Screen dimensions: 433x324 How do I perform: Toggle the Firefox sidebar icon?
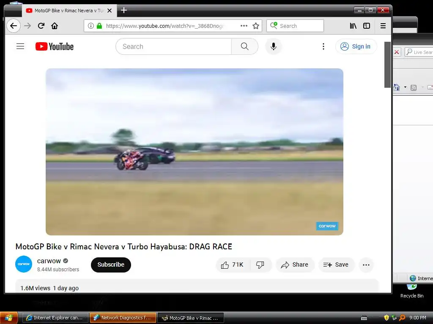point(367,26)
